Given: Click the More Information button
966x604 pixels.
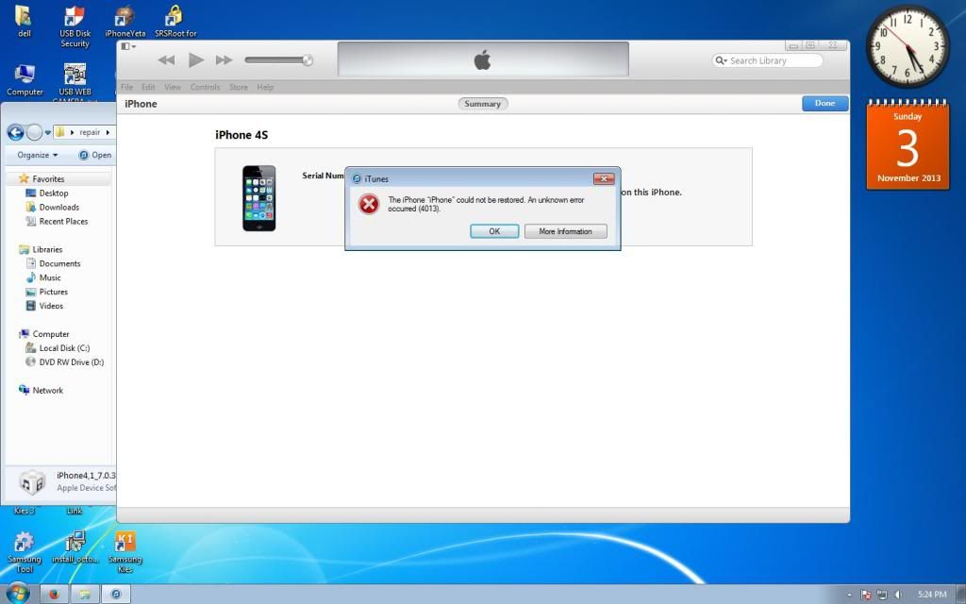Looking at the screenshot, I should (565, 231).
